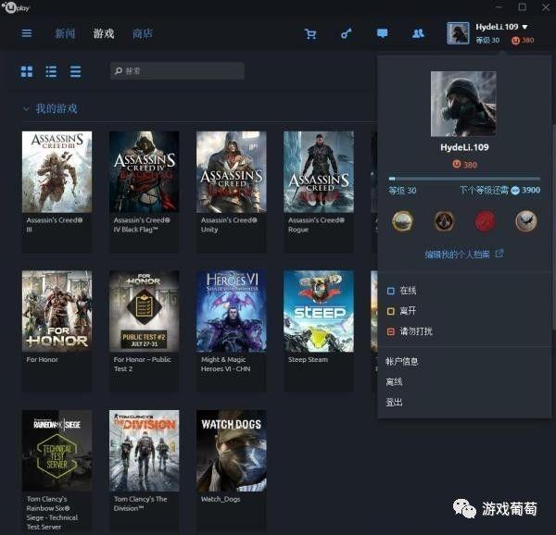Open Watch_Dogs game tile
The width and height of the screenshot is (556, 535).
[231, 470]
